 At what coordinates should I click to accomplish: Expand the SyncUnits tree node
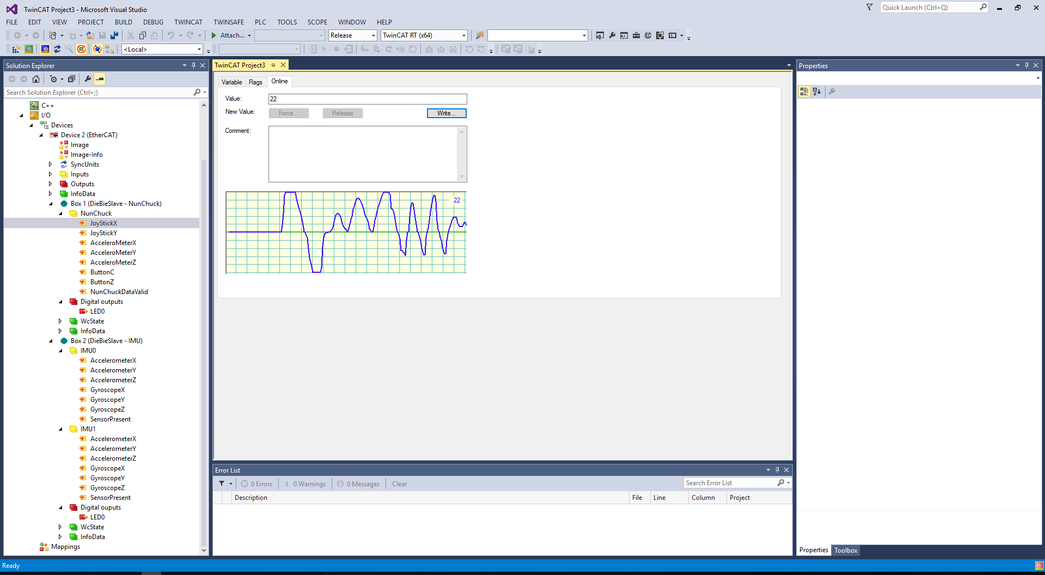(x=50, y=164)
